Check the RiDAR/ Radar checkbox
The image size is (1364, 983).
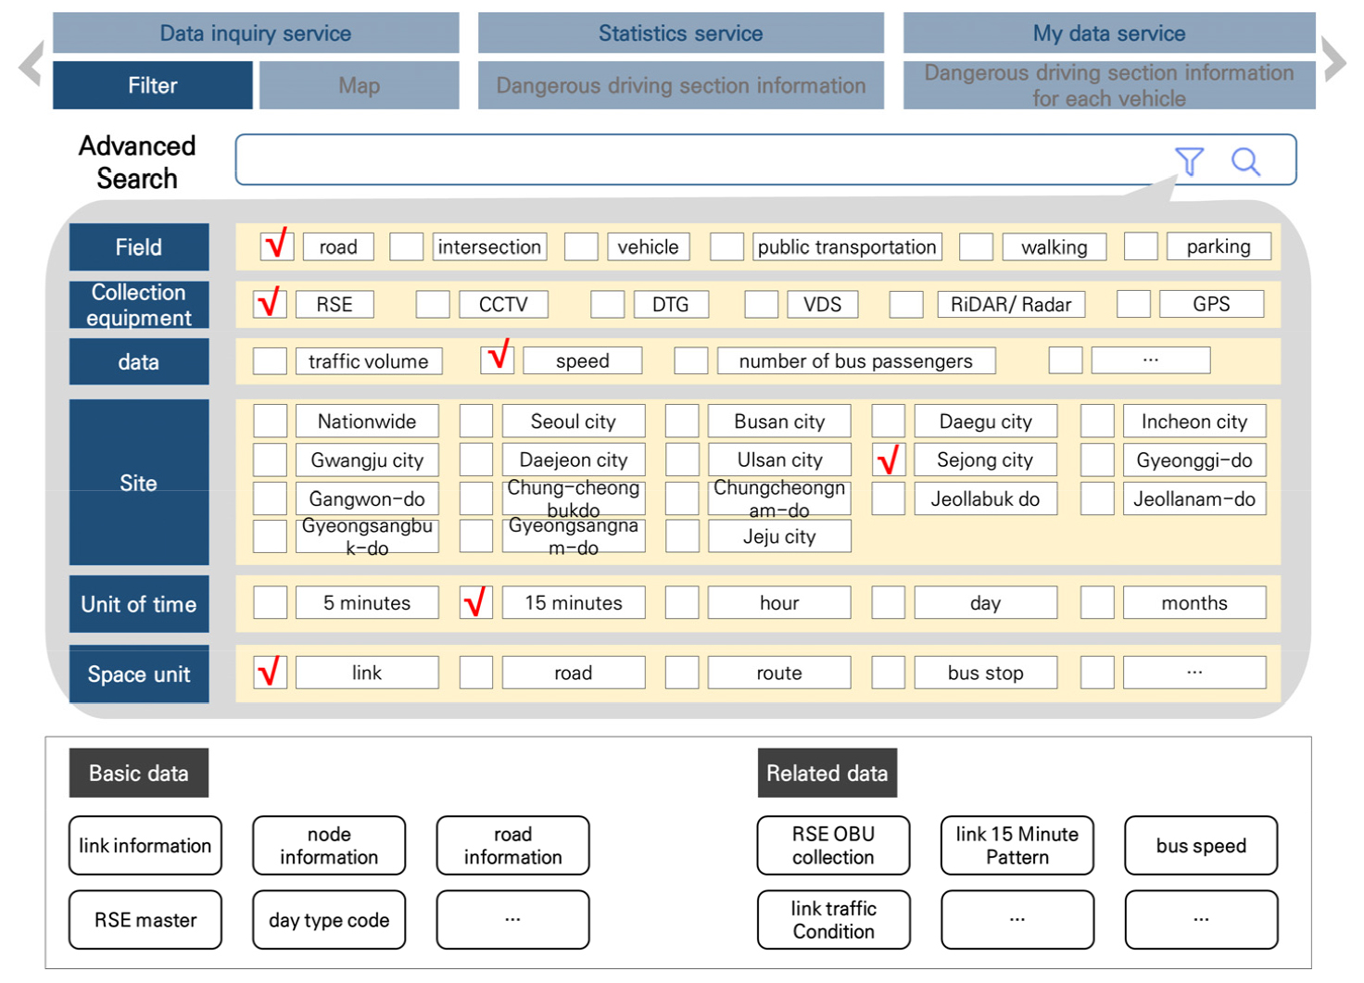pos(906,304)
